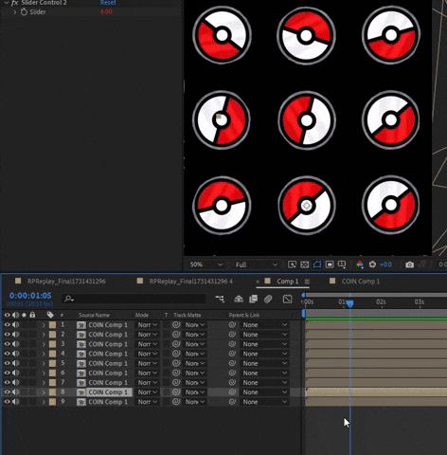Click the Source Name column header
The width and height of the screenshot is (447, 455).
[94, 315]
